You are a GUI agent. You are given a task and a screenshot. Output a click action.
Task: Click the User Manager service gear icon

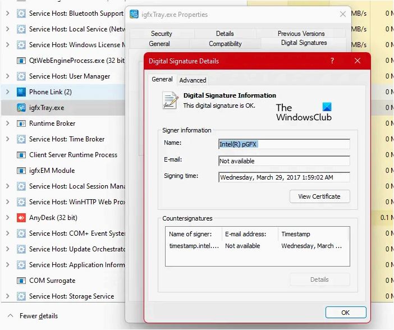21,76
